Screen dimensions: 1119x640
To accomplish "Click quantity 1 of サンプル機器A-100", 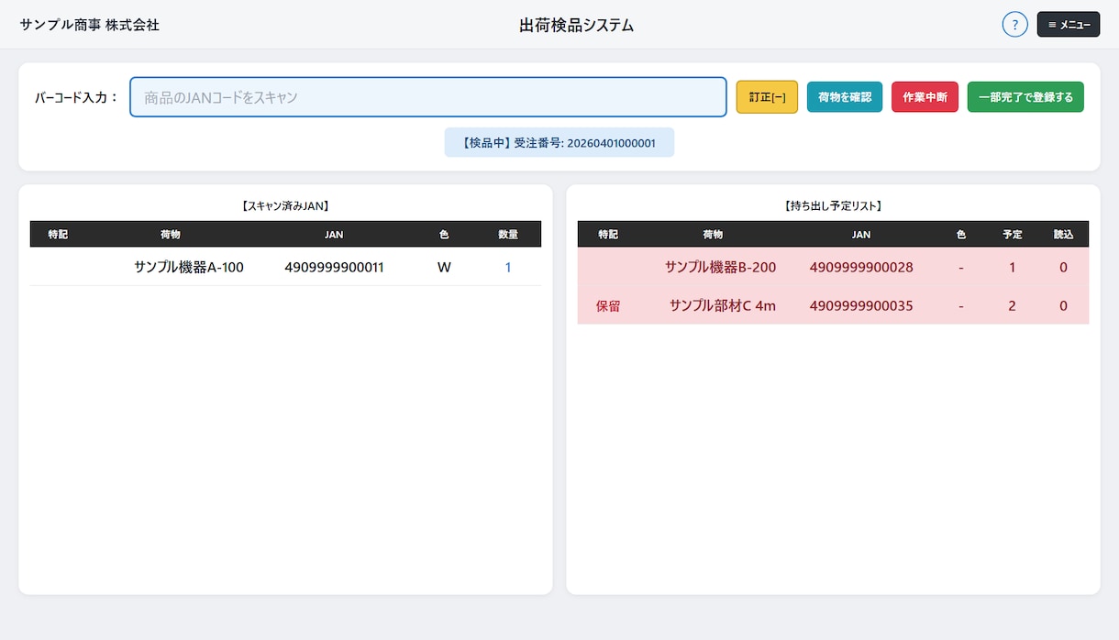I will (508, 268).
